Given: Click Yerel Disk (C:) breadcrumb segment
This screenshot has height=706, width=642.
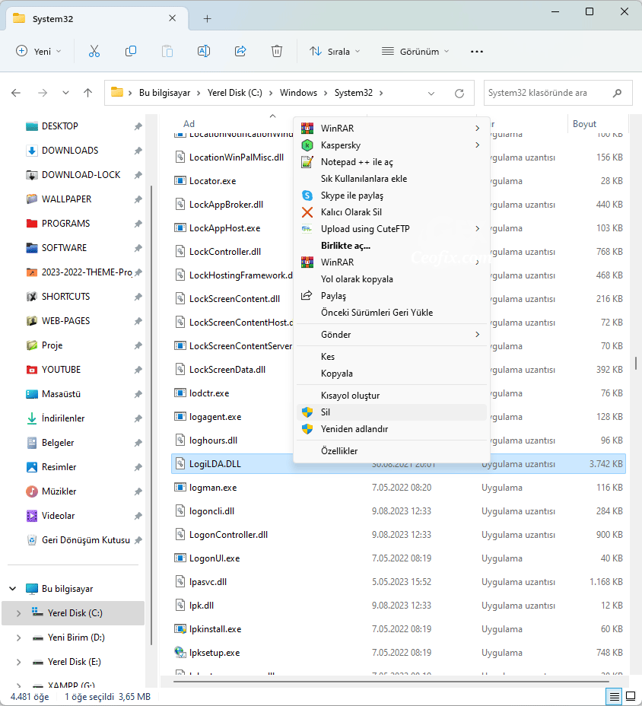Looking at the screenshot, I should pyautogui.click(x=234, y=93).
